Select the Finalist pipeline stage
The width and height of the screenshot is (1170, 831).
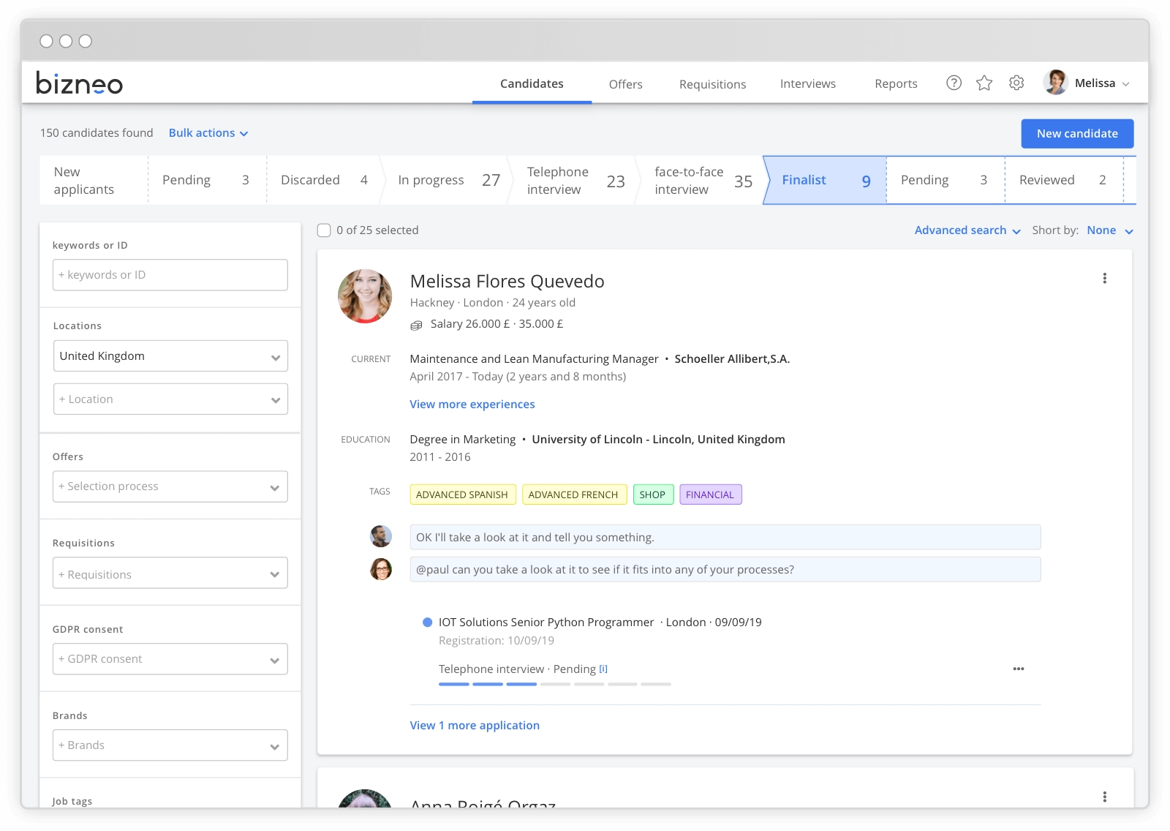click(825, 180)
